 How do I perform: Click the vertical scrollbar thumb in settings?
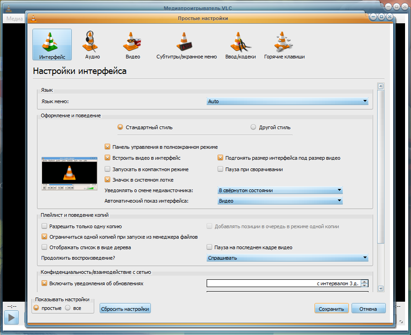point(381,167)
